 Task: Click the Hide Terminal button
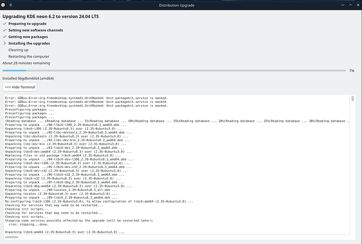click(x=20, y=87)
